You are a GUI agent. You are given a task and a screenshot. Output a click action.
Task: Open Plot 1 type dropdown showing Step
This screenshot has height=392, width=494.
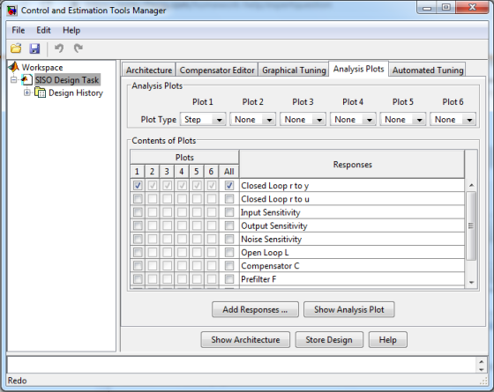click(x=203, y=120)
